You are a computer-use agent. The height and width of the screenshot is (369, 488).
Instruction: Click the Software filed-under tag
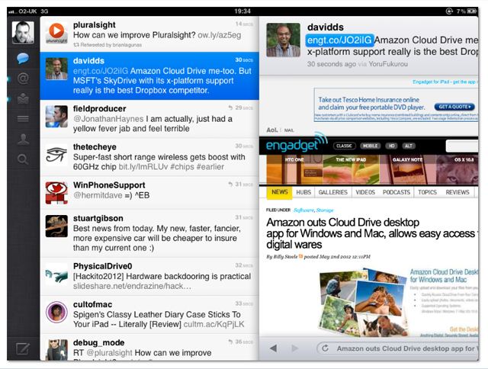(x=303, y=210)
